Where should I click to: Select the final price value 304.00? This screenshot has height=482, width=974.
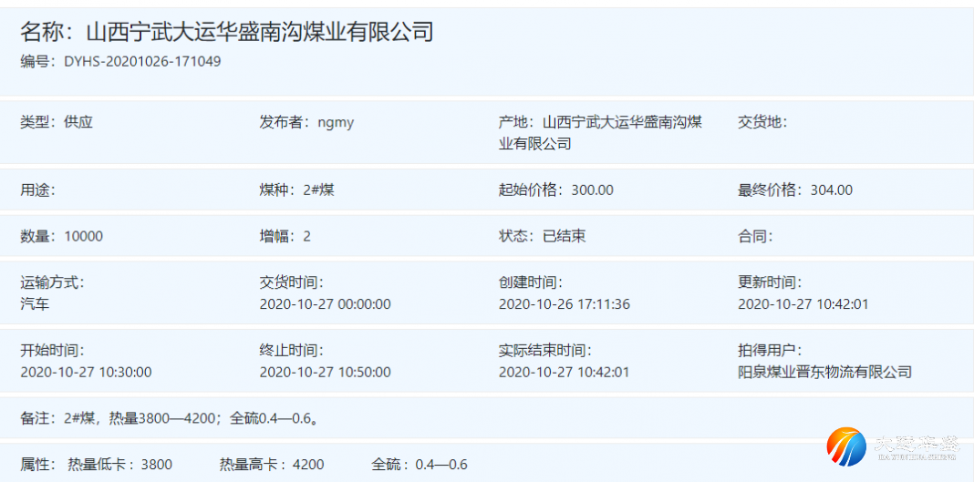pos(831,190)
